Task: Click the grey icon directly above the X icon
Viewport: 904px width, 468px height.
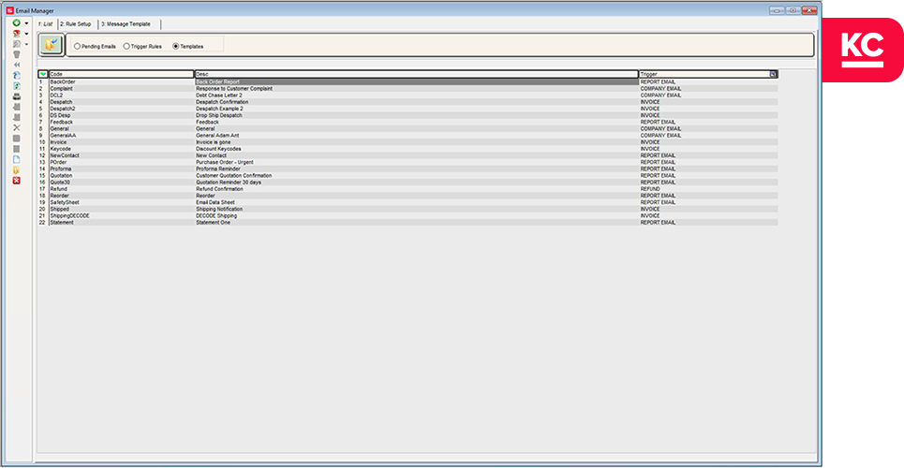Action: 17,117
